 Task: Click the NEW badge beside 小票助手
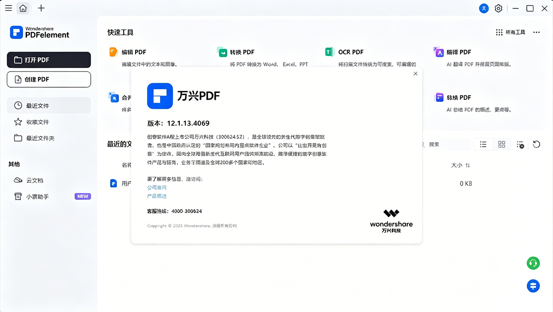[82, 196]
